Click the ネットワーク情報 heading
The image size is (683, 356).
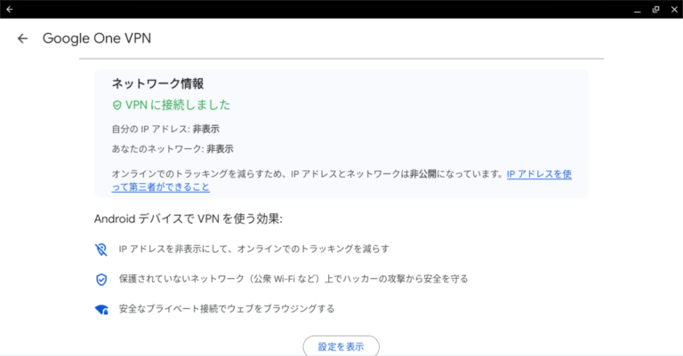pos(157,83)
